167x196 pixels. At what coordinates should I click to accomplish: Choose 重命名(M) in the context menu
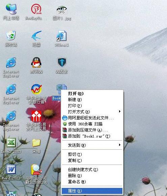tap(92, 182)
